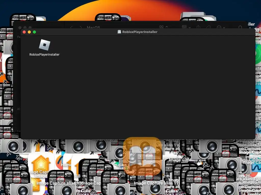This screenshot has height=195, width=261.
Task: Open view switcher in the MacOS Finder window
Action: (x=163, y=27)
